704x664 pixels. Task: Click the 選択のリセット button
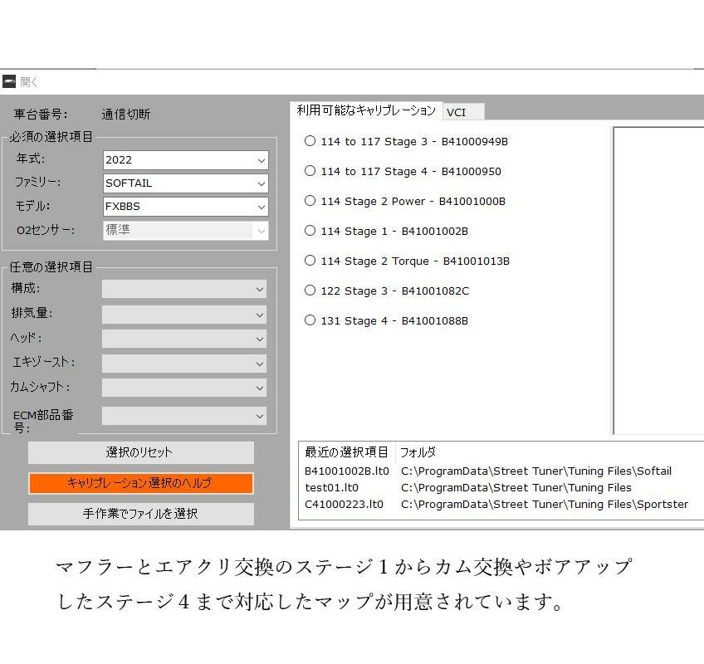pyautogui.click(x=140, y=452)
